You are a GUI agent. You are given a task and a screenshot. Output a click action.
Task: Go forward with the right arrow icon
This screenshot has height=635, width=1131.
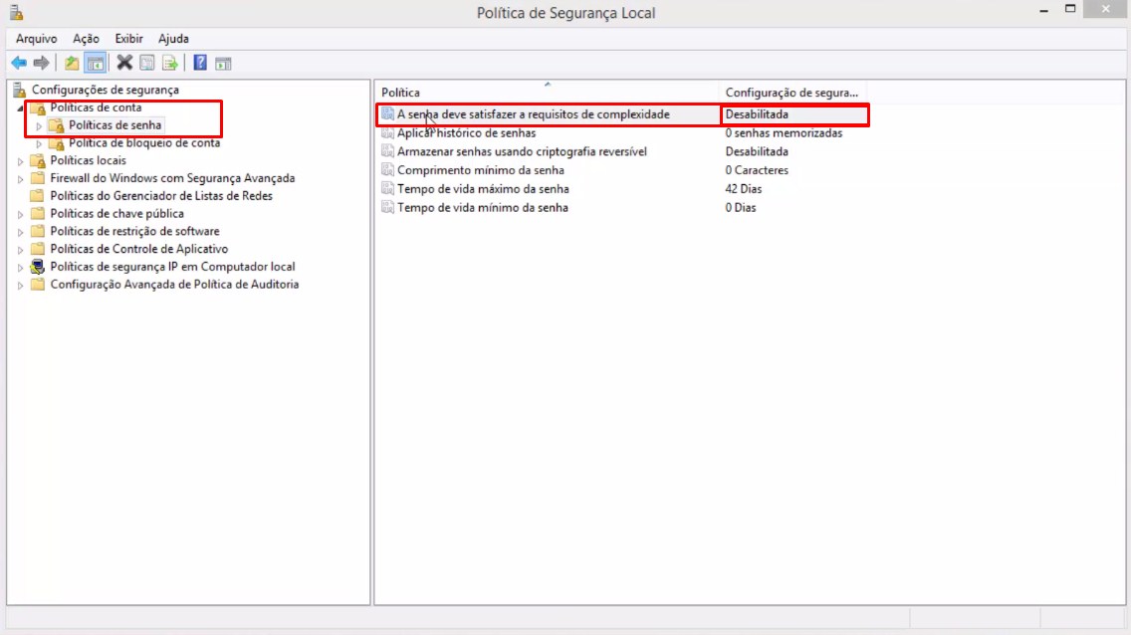[x=41, y=64]
